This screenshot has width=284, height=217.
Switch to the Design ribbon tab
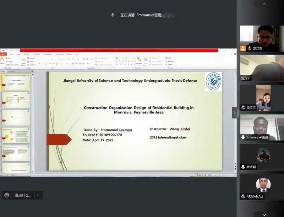[x=27, y=54]
